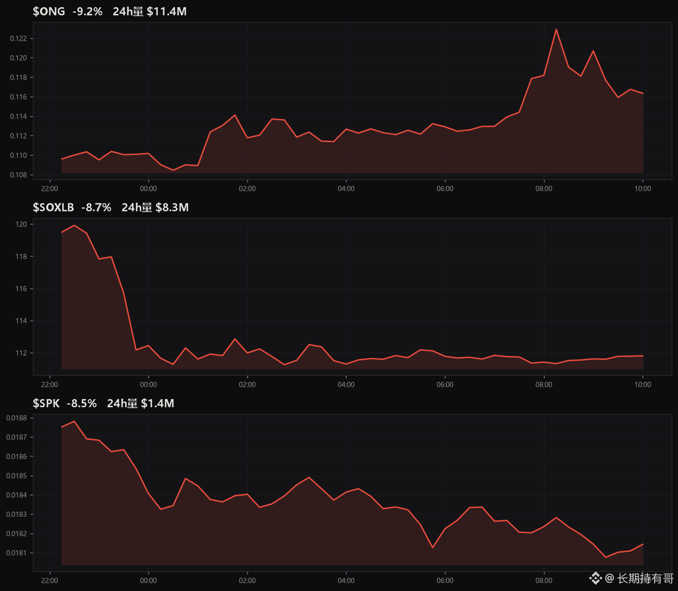Click 22:00 on the $ONG time axis
This screenshot has height=591, width=678.
50,189
